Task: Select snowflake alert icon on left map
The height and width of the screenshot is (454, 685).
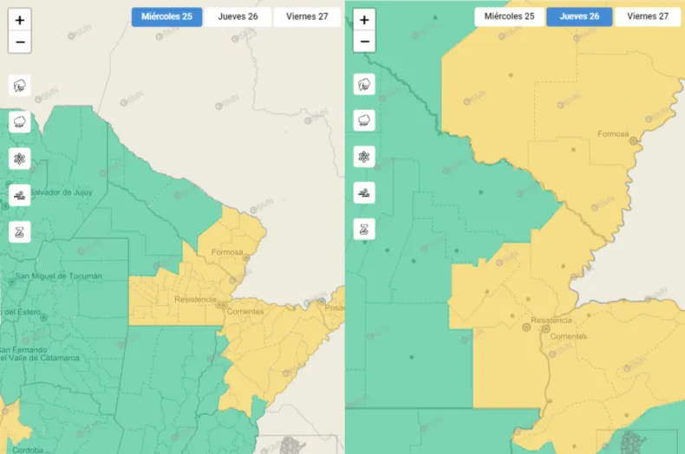Action: [20, 159]
